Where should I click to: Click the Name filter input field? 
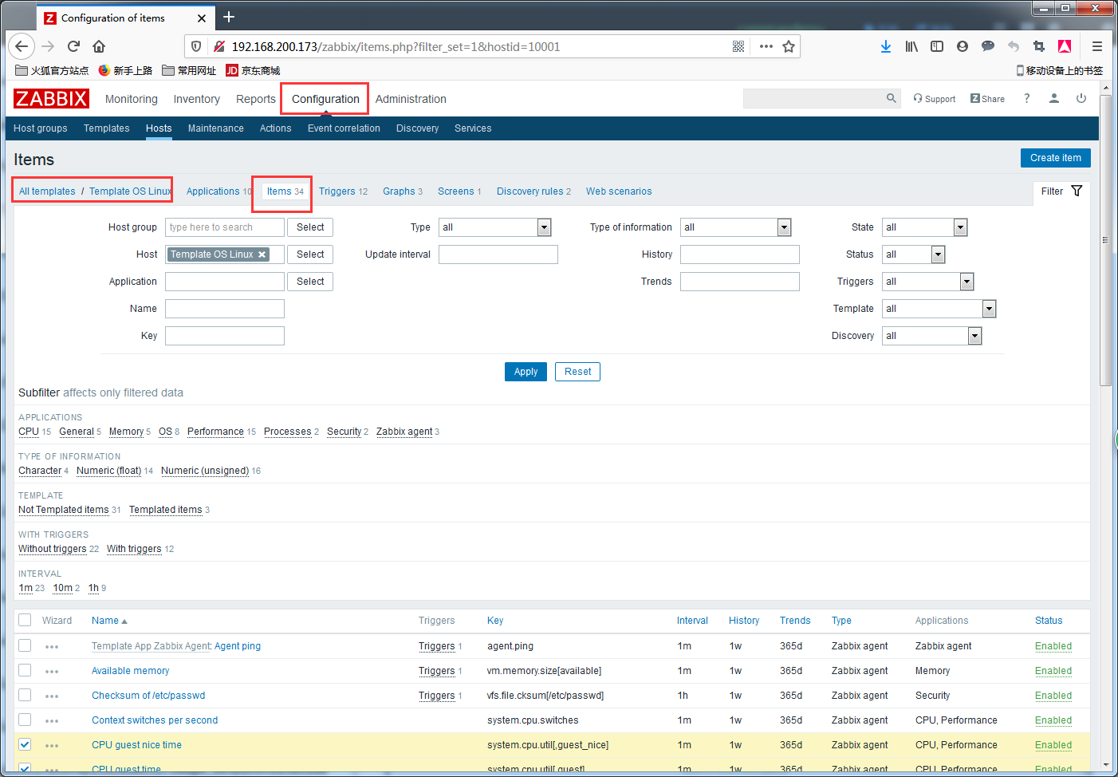pyautogui.click(x=225, y=309)
